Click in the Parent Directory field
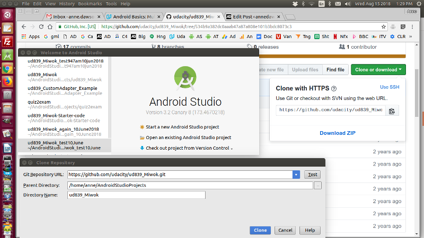Image resolution: width=424 pixels, height=238 pixels. pos(190,186)
